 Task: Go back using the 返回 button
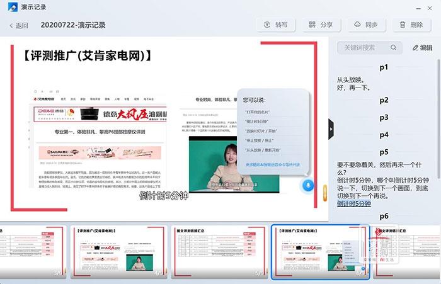pyautogui.click(x=19, y=26)
